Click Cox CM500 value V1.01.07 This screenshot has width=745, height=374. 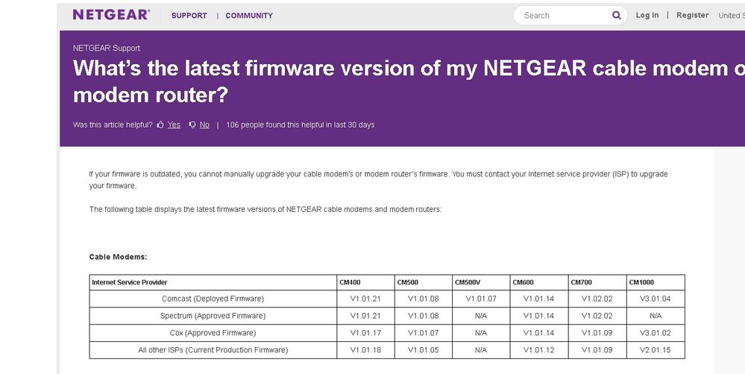[424, 333]
